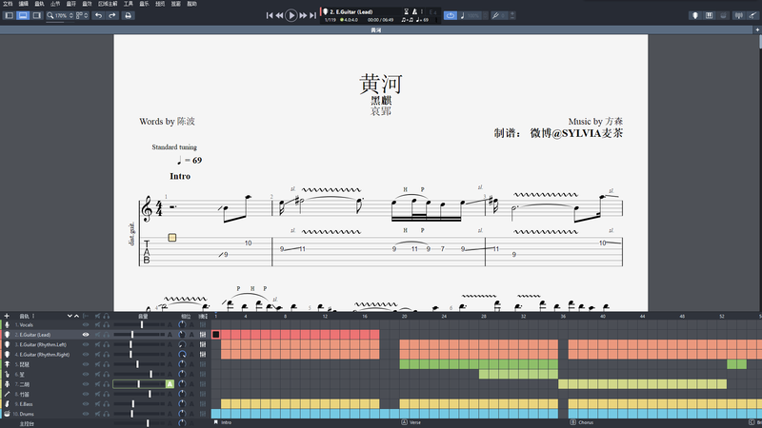Enable the count-in hourglass icon
This screenshot has height=428, width=762.
pyautogui.click(x=407, y=11)
